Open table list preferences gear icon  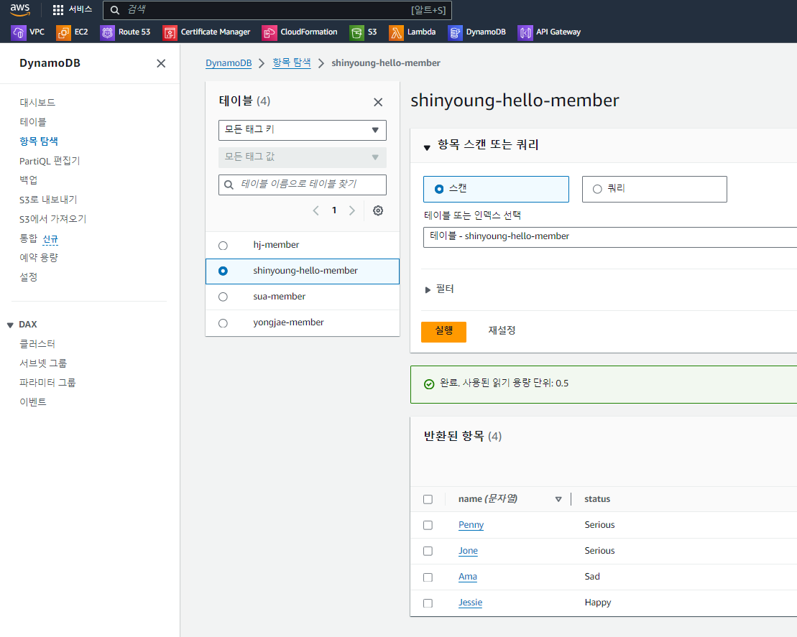coord(378,210)
